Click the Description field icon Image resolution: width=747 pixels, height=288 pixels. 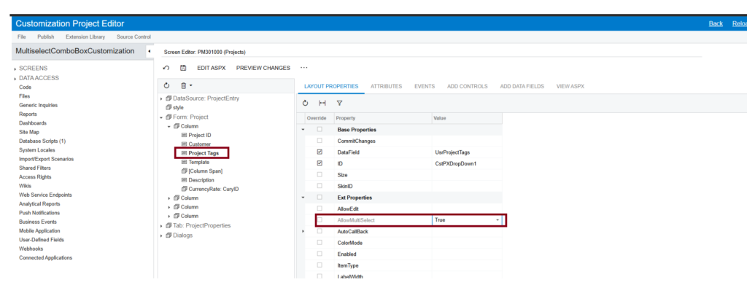[x=185, y=180]
